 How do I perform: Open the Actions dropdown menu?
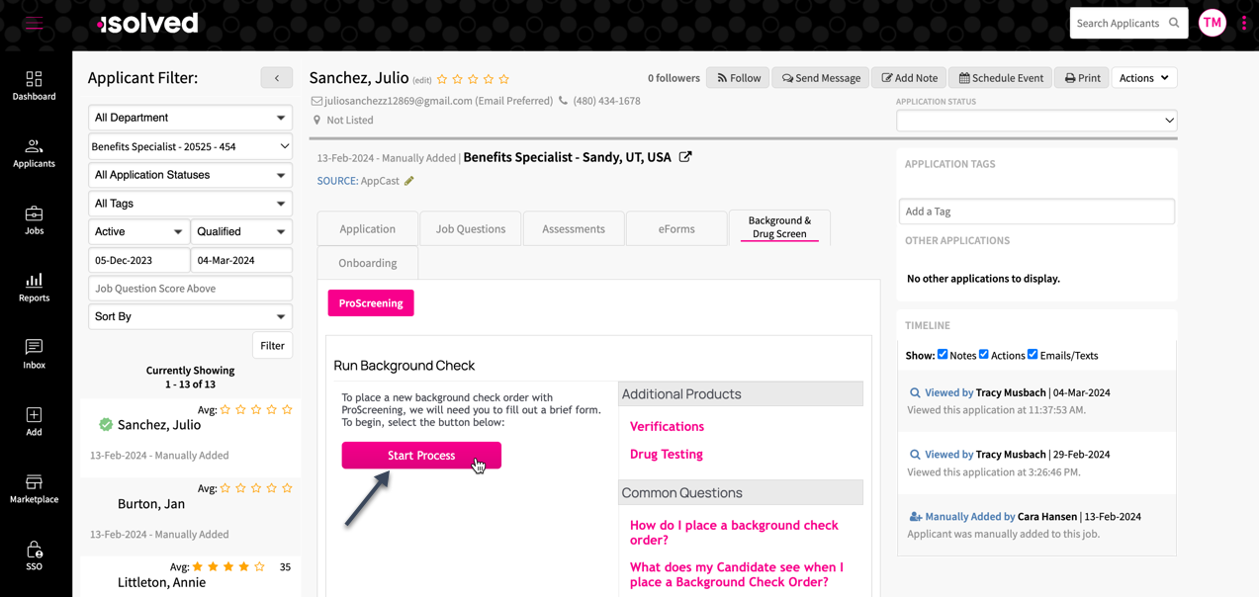pyautogui.click(x=1143, y=78)
